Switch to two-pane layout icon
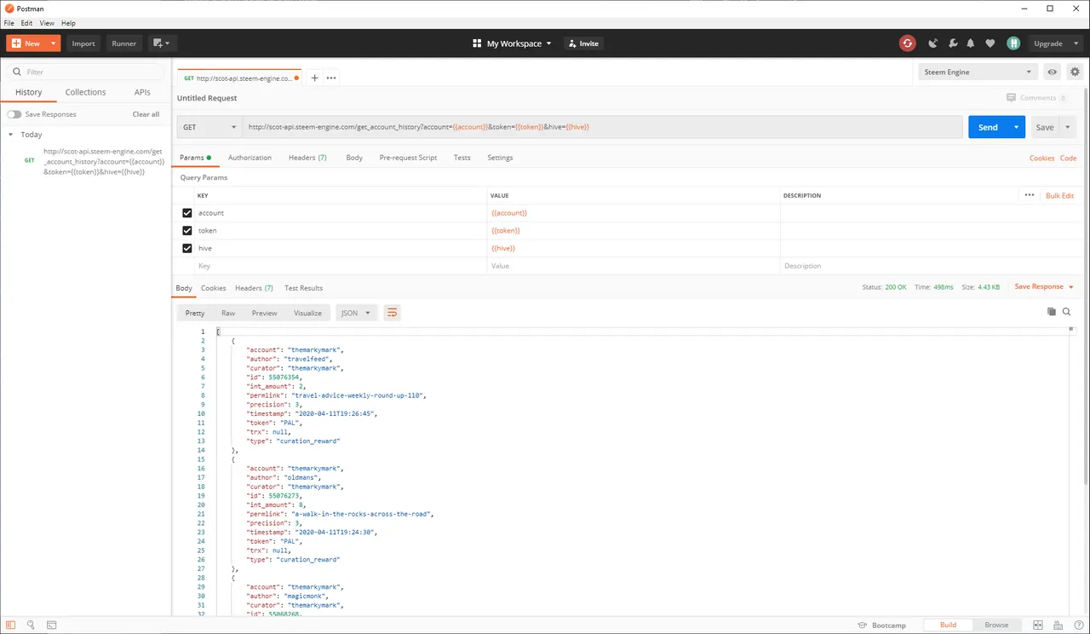The width and height of the screenshot is (1090, 634). [x=1037, y=625]
